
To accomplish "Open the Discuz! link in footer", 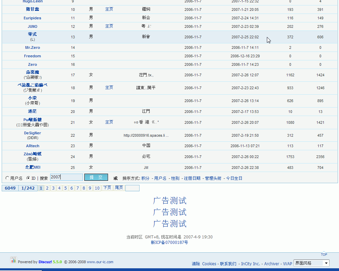I will [x=45, y=262].
